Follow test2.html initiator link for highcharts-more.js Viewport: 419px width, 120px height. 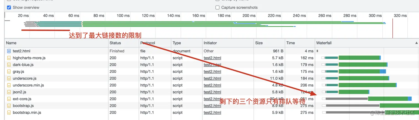pyautogui.click(x=212, y=58)
